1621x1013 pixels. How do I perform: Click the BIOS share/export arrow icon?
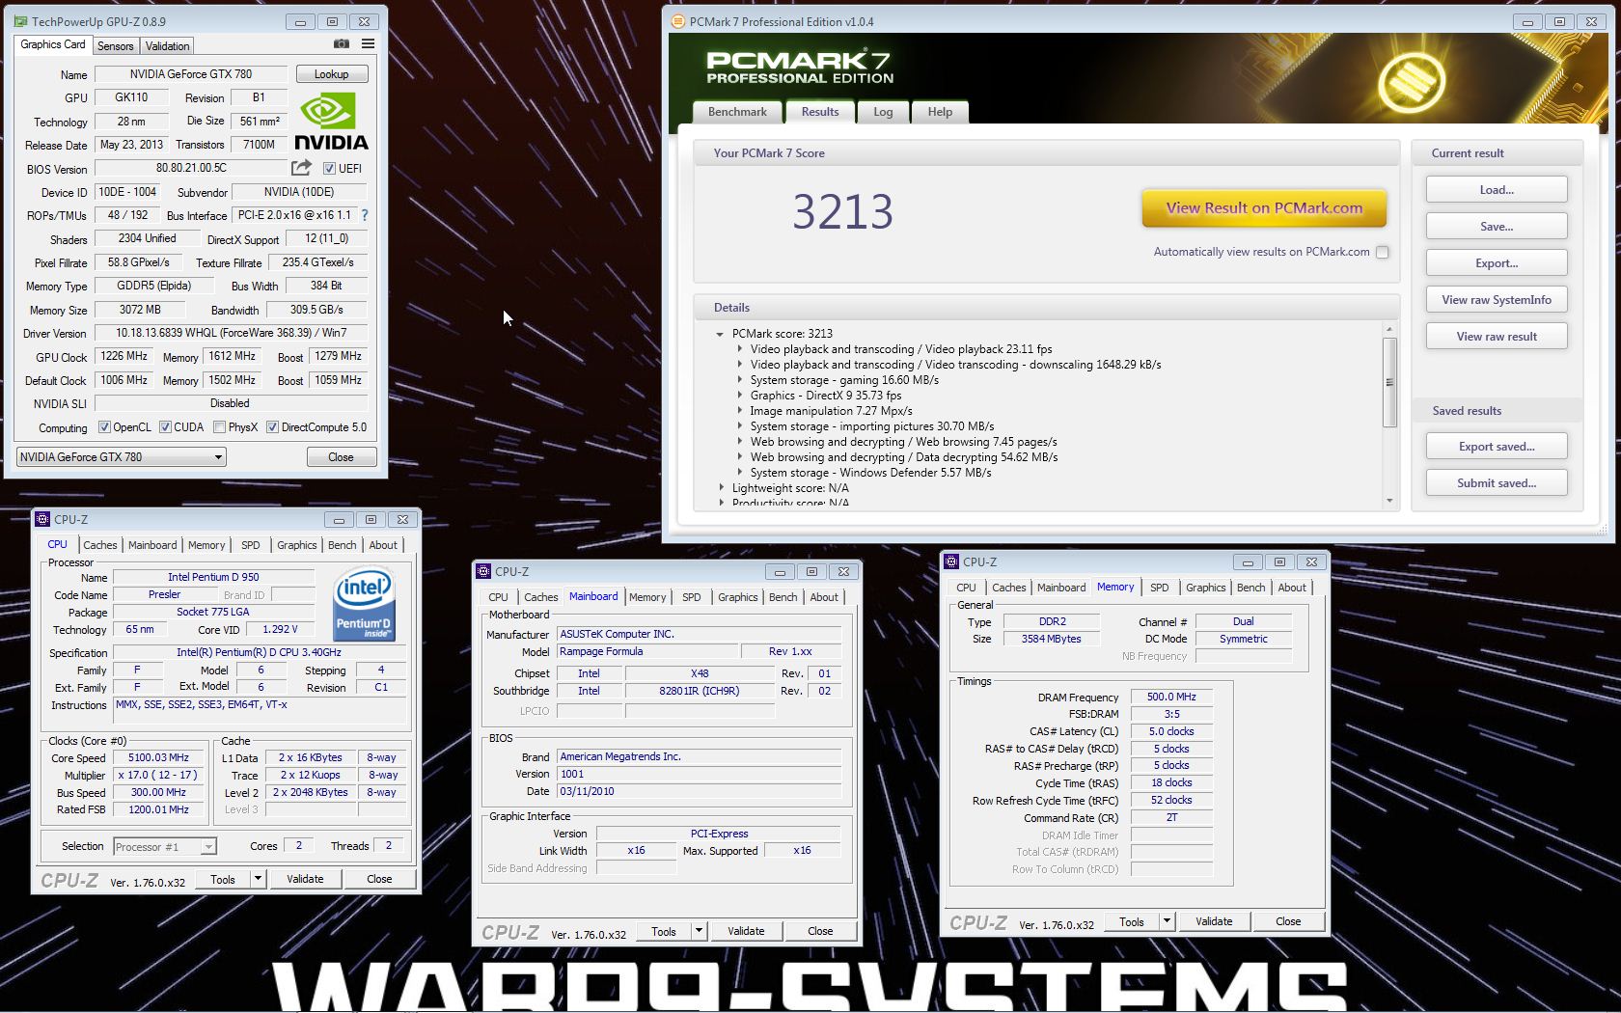coord(302,168)
